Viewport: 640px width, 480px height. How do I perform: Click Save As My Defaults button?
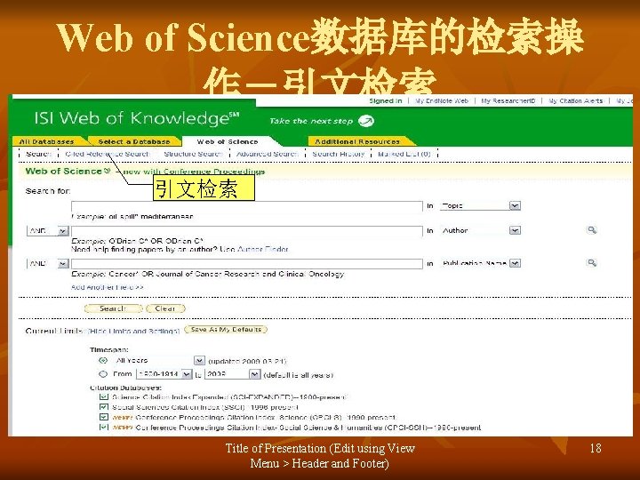coord(226,330)
